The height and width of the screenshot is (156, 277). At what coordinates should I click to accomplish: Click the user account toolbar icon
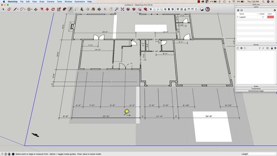coord(208,9)
